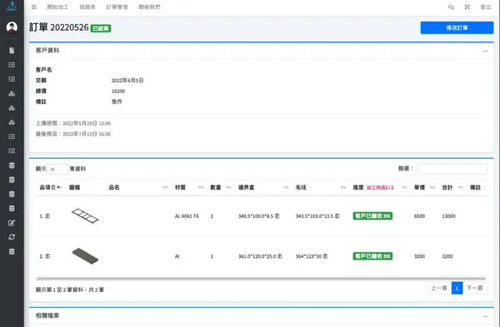Click the unit price 6500
Image resolution: width=500 pixels, height=327 pixels.
click(419, 216)
